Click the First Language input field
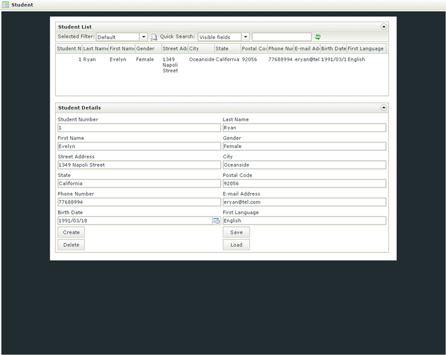The width and height of the screenshot is (446, 355). (304, 221)
